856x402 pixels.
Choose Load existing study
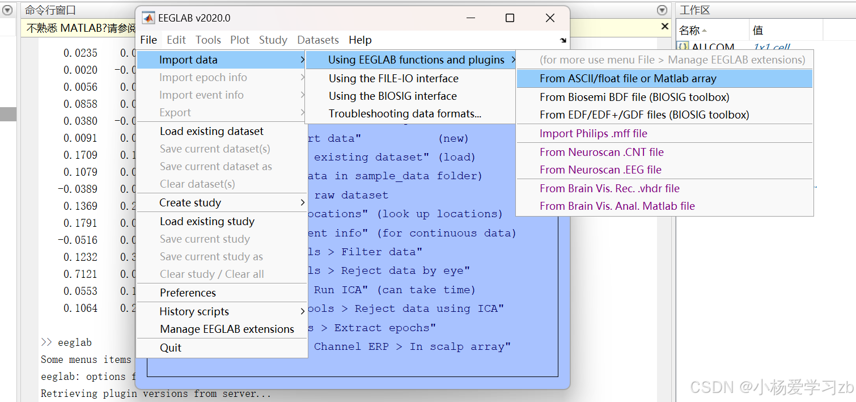[222, 221]
